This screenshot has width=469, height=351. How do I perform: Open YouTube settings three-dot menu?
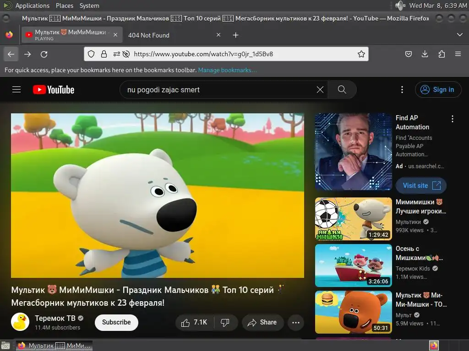point(402,90)
